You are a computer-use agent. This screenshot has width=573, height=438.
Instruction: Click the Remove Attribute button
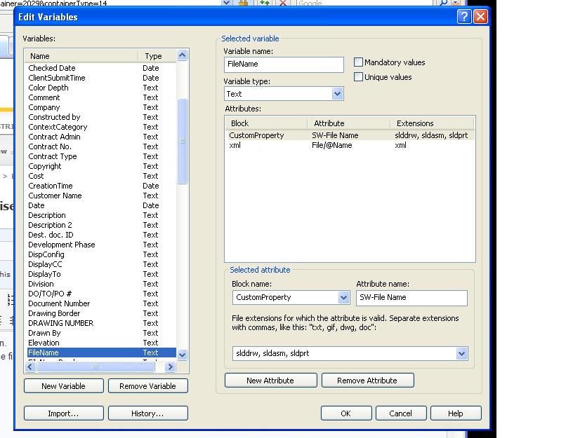[368, 381]
